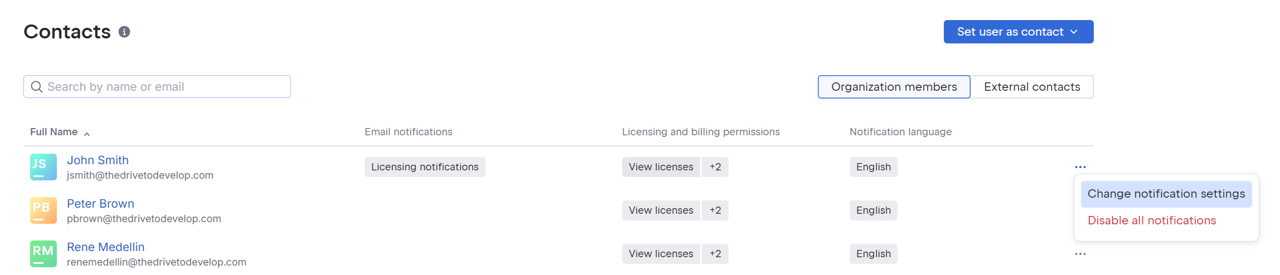Open Peter Brown's profile link
The height and width of the screenshot is (275, 1280).
[100, 204]
